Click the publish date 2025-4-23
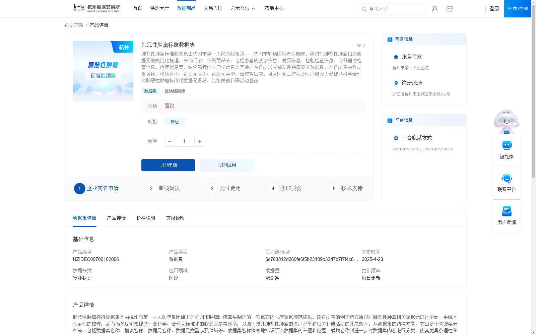 (372, 259)
